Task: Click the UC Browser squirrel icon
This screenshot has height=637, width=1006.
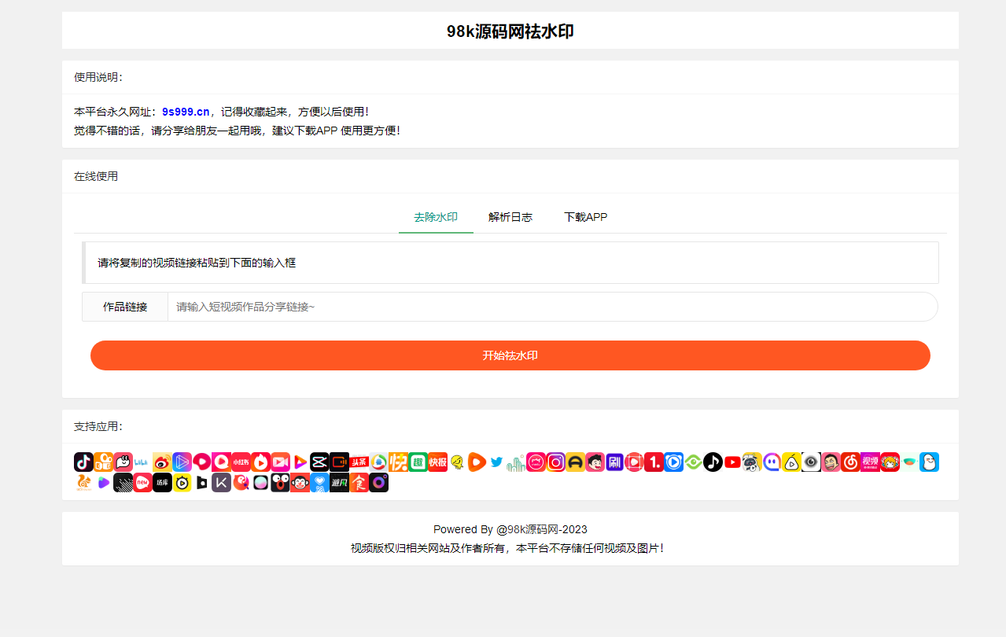Action: [83, 482]
